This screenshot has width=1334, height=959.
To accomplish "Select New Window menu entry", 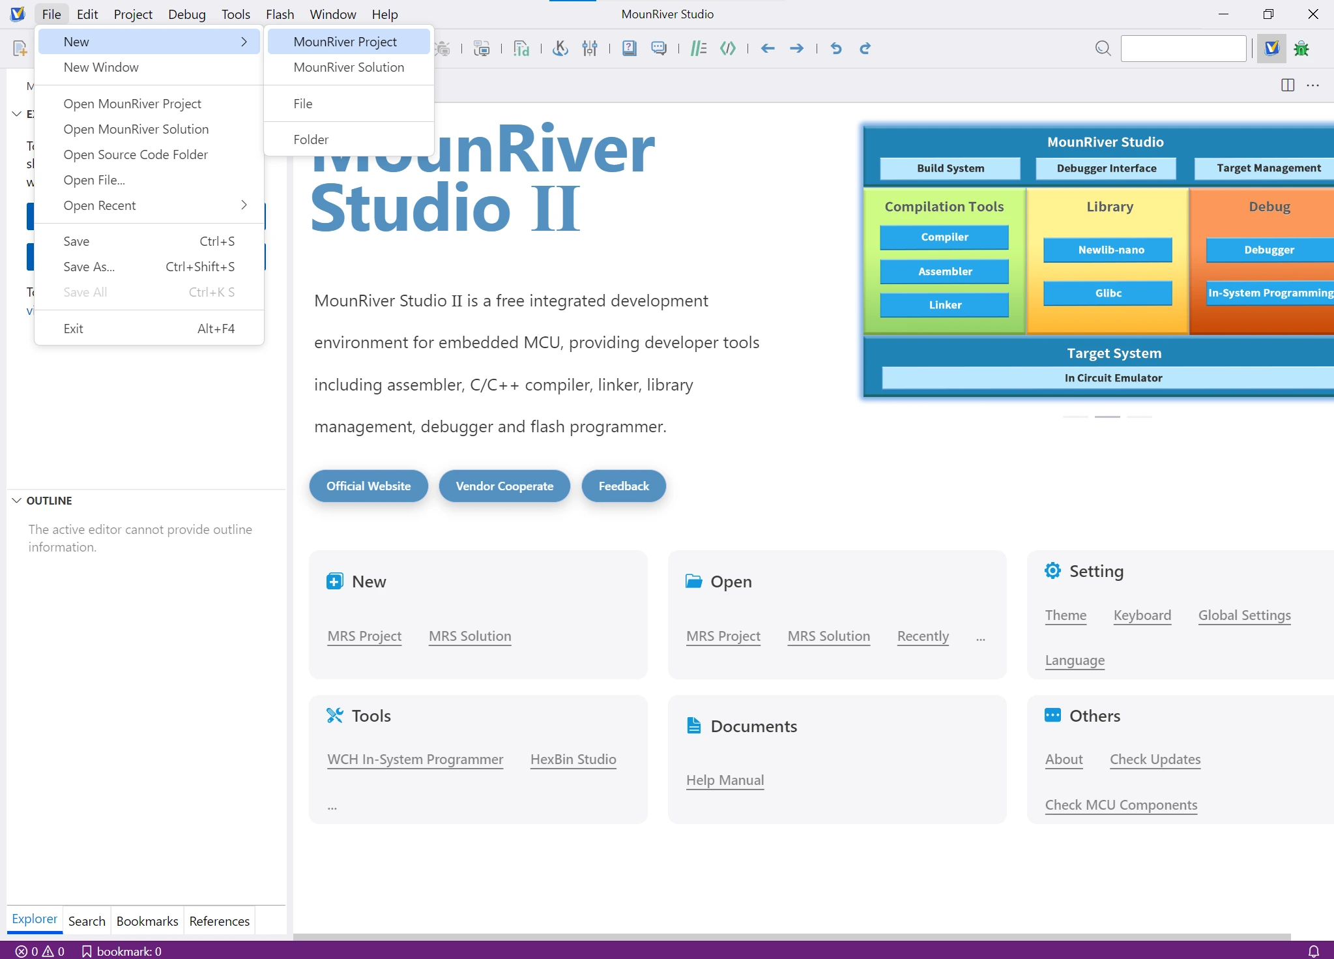I will click(x=149, y=67).
